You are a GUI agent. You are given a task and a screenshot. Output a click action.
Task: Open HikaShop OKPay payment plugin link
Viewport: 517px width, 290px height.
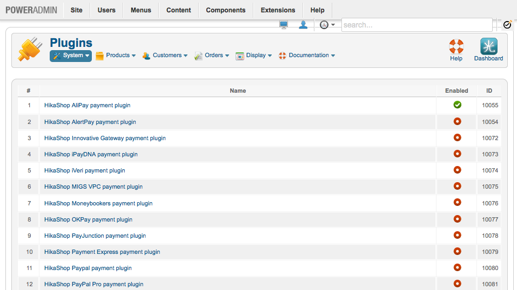[x=89, y=219]
